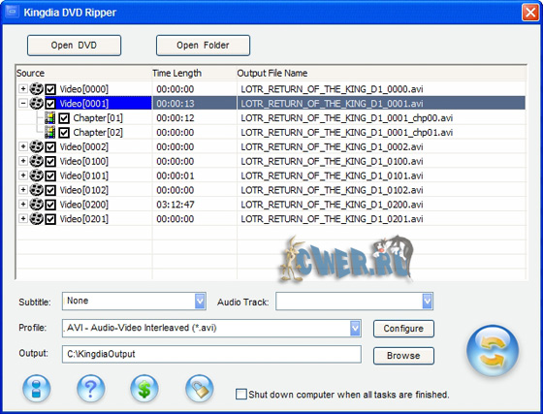Viewport: 543px width, 414px height.
Task: Click the Configure button
Action: click(x=403, y=329)
